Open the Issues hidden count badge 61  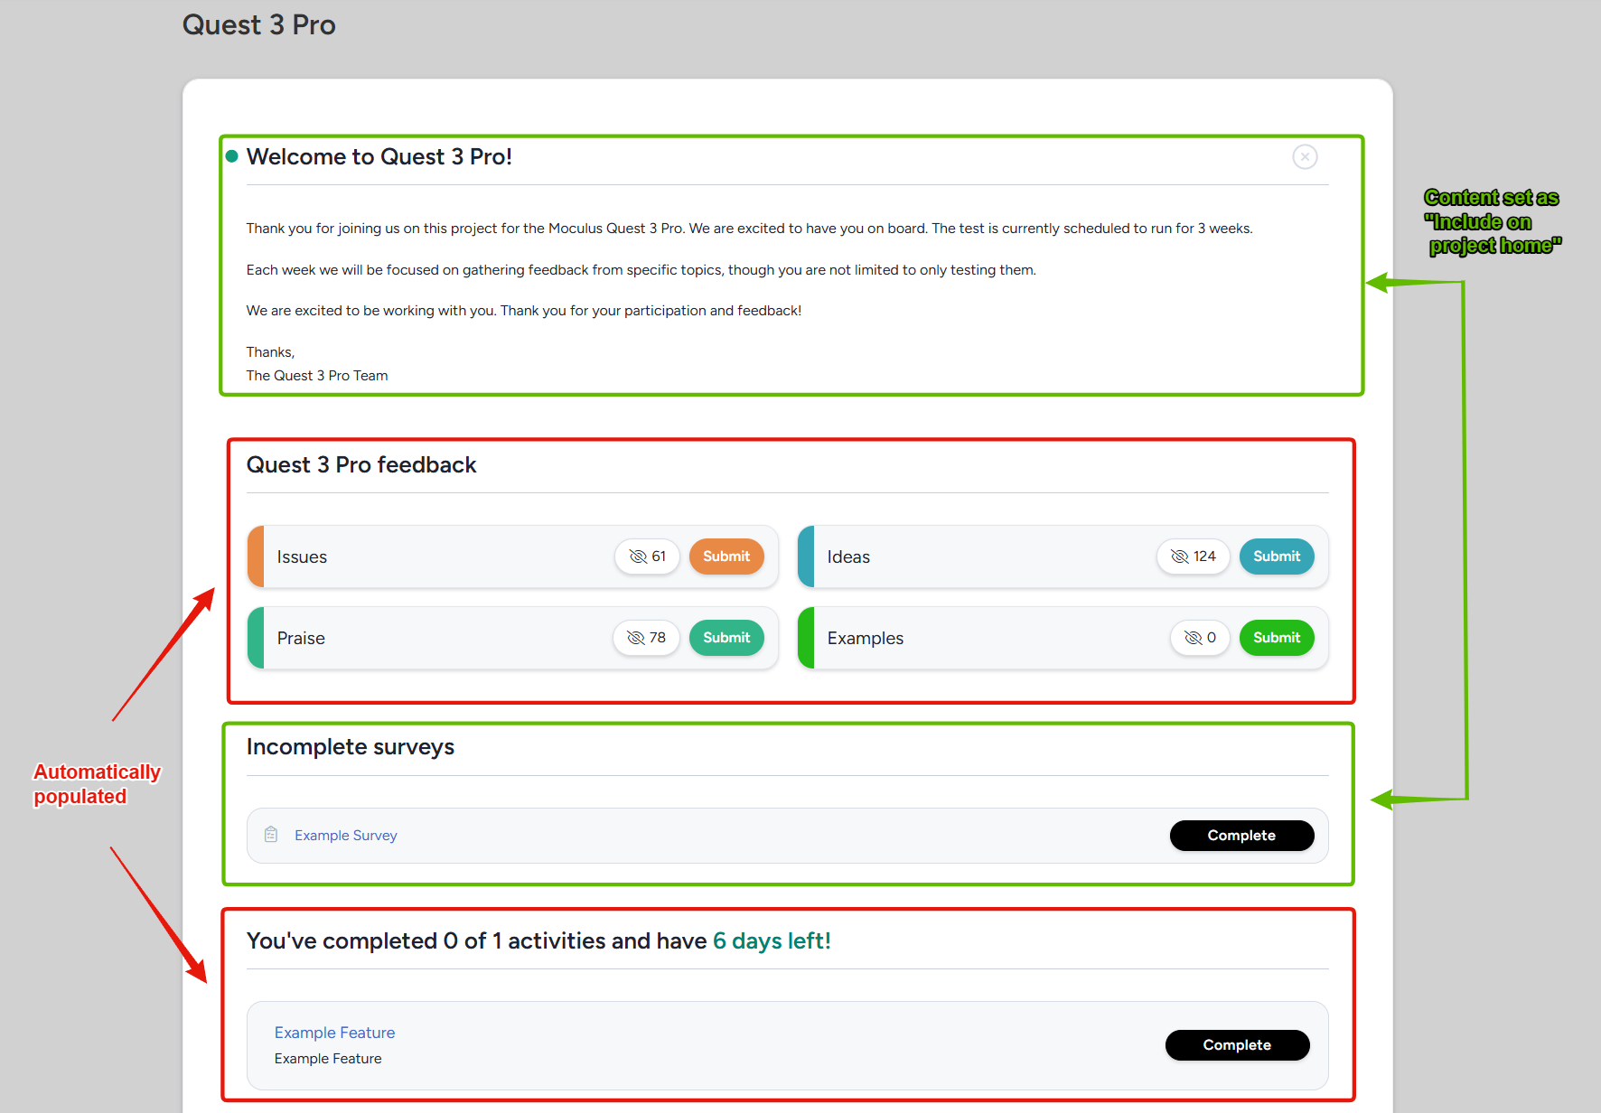pyautogui.click(x=647, y=556)
